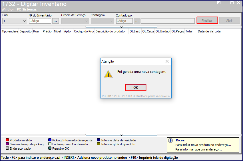
Task: Click the Codigo do Produto column header
Action: point(84,31)
